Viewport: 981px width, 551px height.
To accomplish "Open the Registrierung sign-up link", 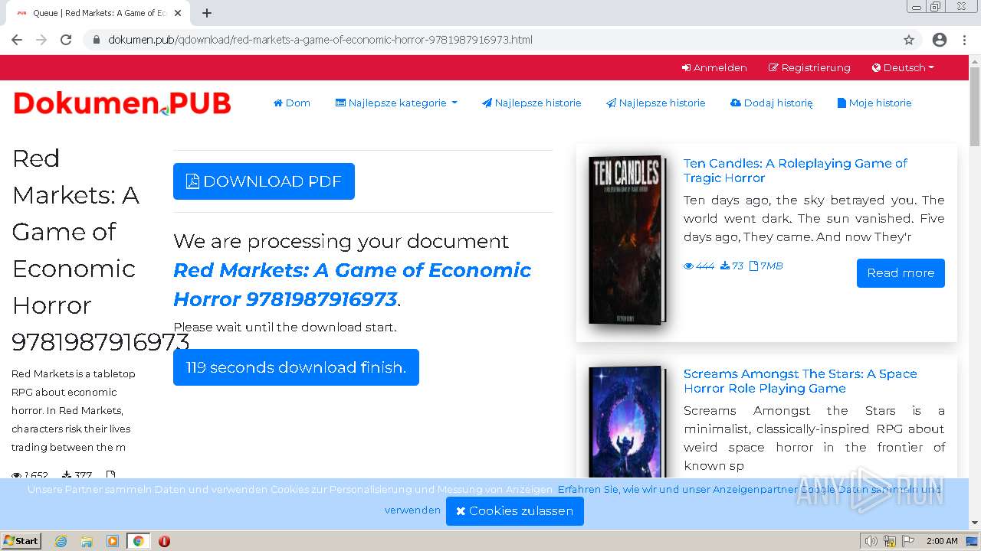I will 809,67.
